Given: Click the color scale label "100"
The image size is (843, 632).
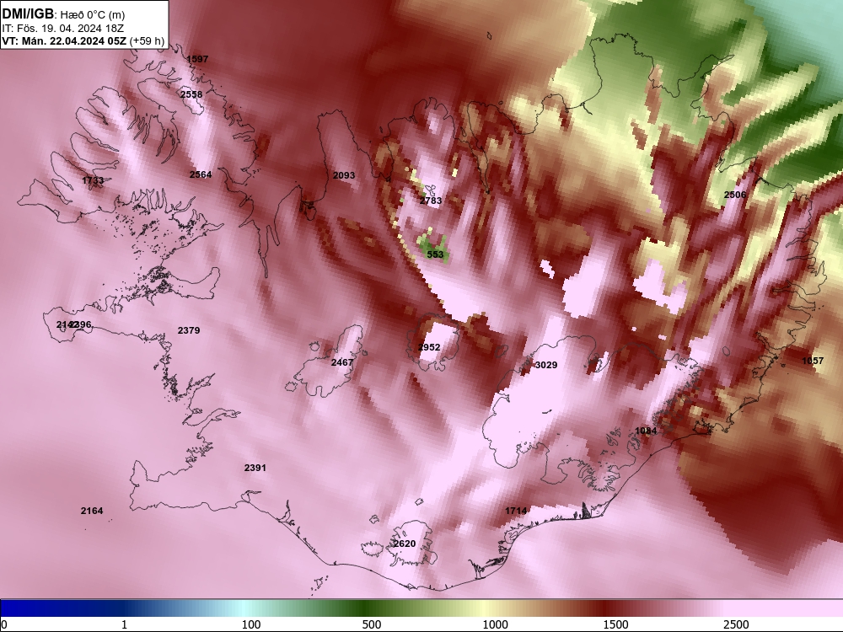Looking at the screenshot, I should coord(251,624).
